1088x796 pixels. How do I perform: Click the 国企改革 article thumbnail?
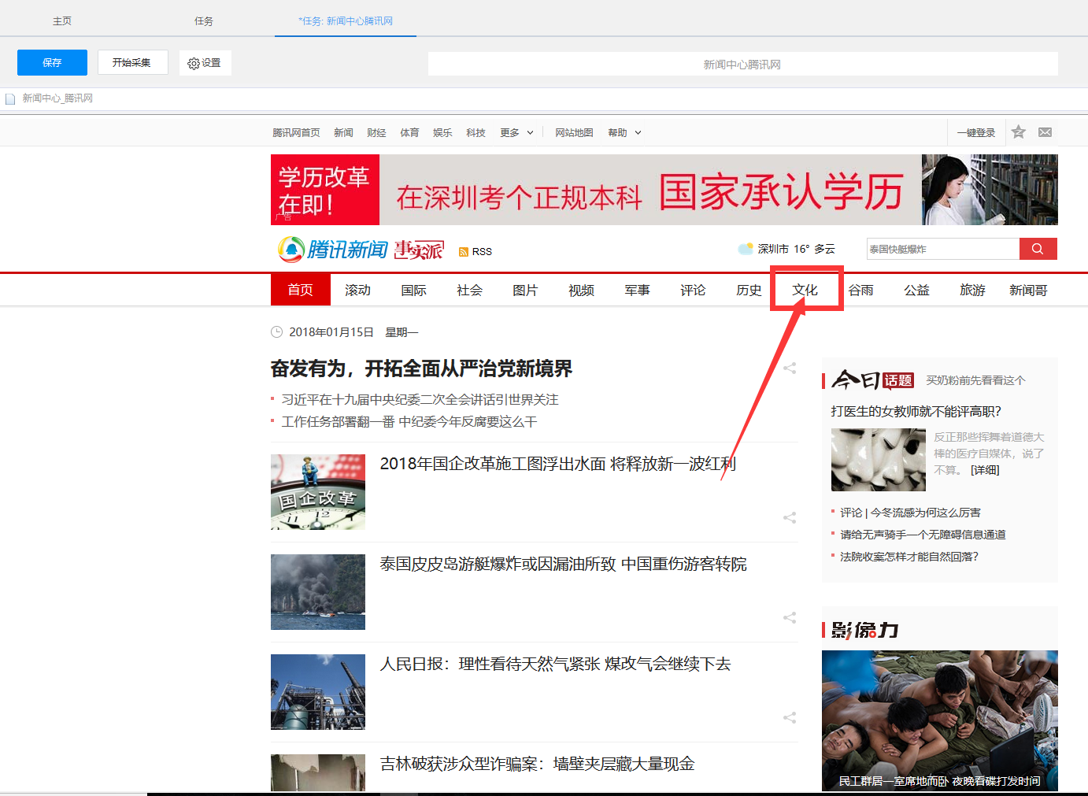pyautogui.click(x=317, y=492)
